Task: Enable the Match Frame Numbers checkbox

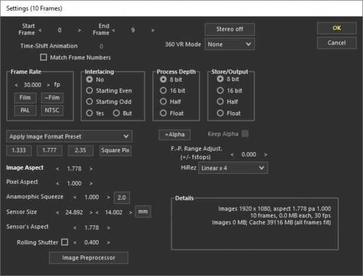Action: click(44, 57)
